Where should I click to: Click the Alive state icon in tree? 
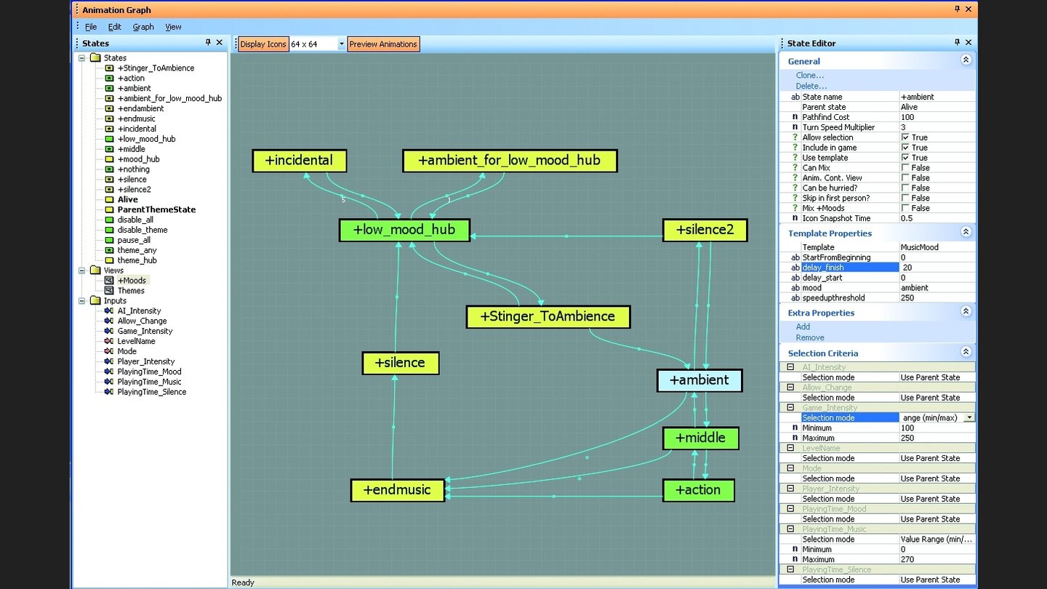109,199
